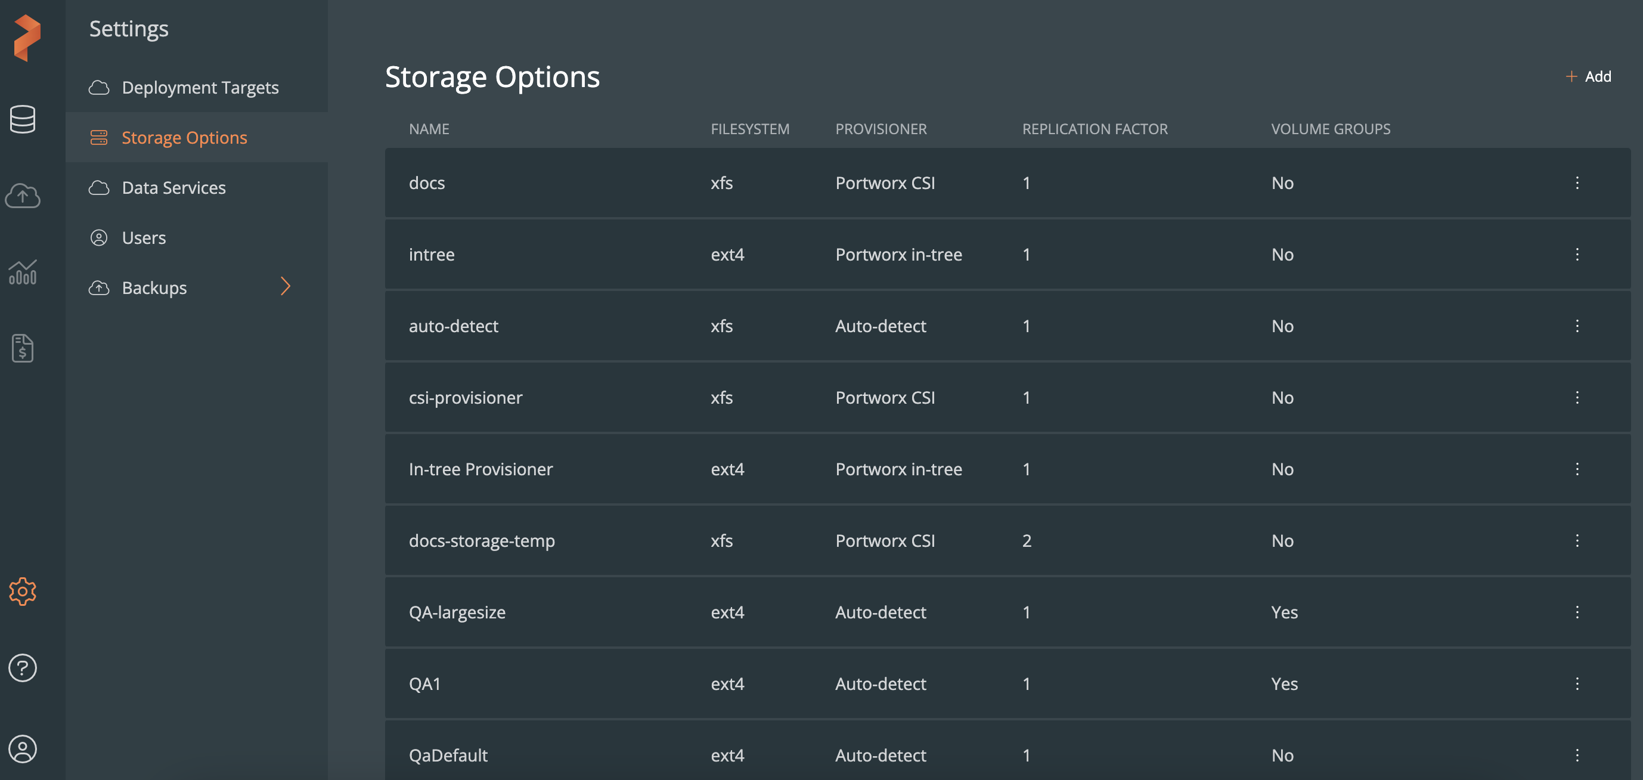Expand the Backups submenu chevron
The height and width of the screenshot is (780, 1643).
(285, 286)
